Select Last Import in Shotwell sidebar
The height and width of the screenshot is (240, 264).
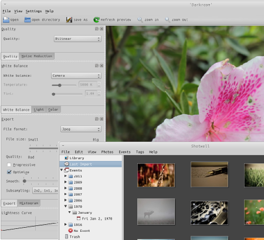pyautogui.click(x=90, y=164)
